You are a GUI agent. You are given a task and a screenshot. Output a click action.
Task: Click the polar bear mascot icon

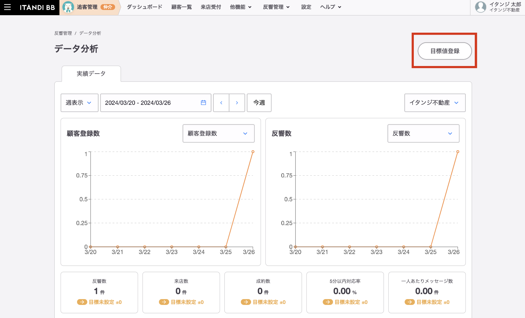(x=68, y=7)
